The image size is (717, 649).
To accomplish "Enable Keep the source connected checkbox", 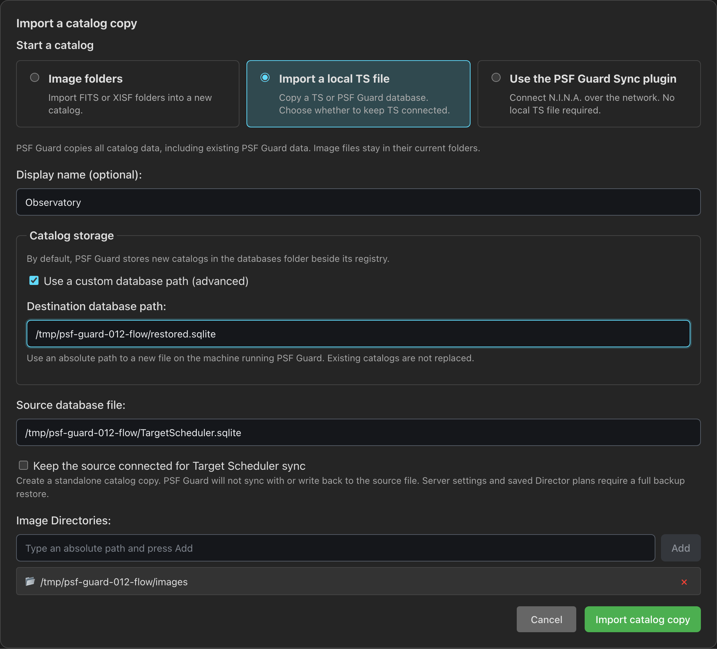I will (23, 465).
